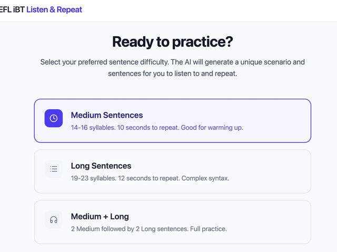Choose the Long Sentences title

click(x=101, y=166)
